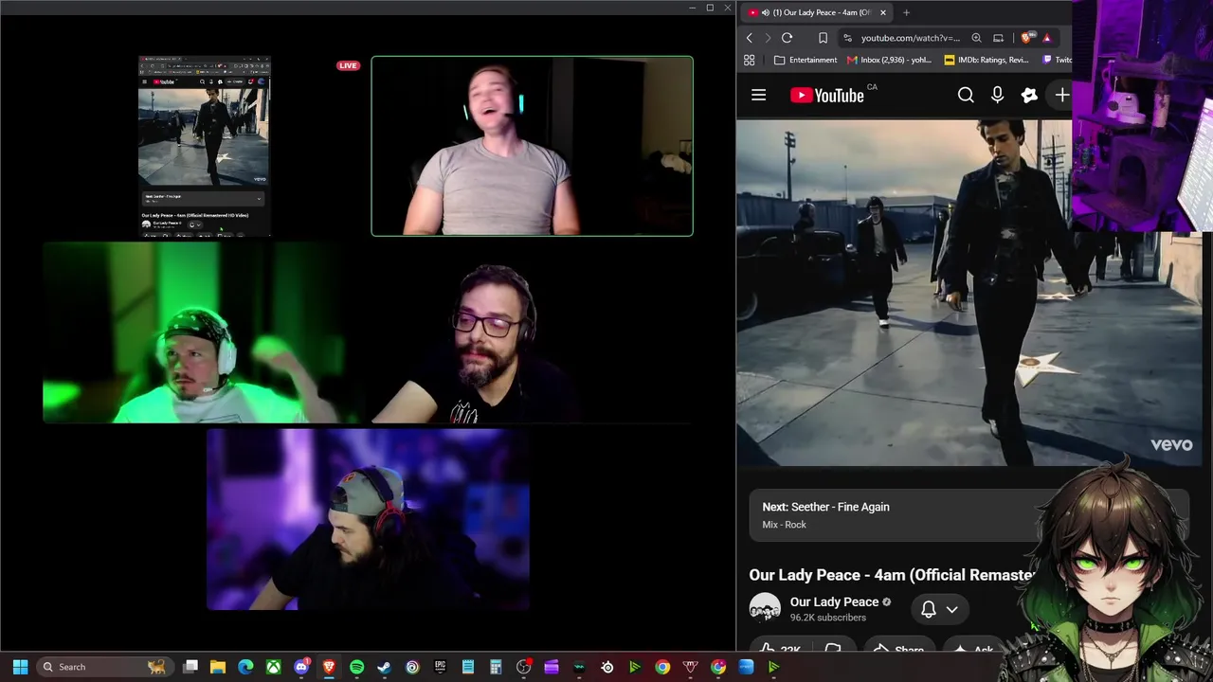Expand the notification bell dropdown
The height and width of the screenshot is (682, 1213).
(939, 609)
